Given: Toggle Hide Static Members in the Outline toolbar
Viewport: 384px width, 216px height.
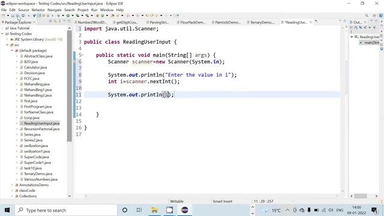Looking at the screenshot, I should (x=365, y=28).
